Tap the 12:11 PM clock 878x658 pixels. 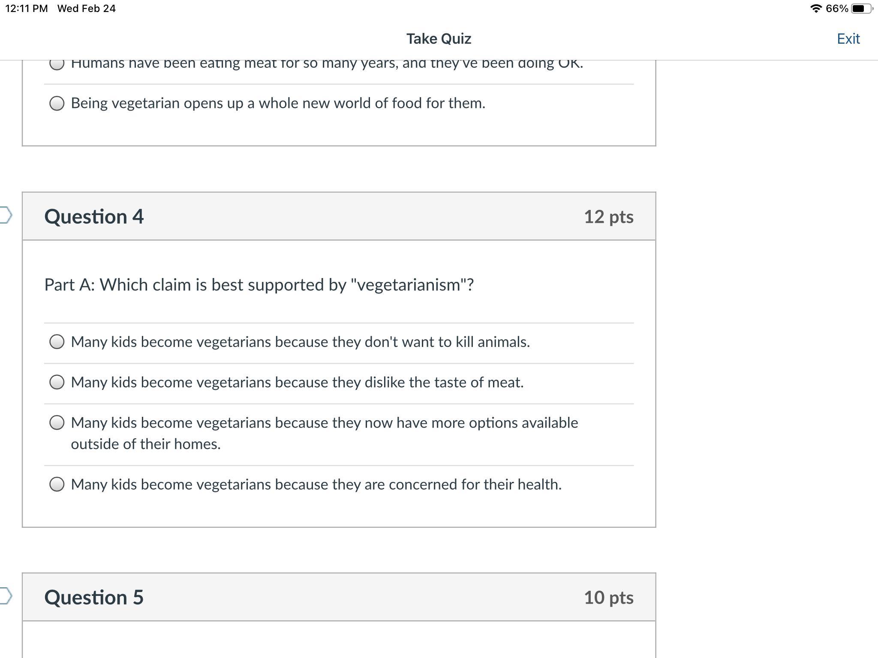(27, 9)
